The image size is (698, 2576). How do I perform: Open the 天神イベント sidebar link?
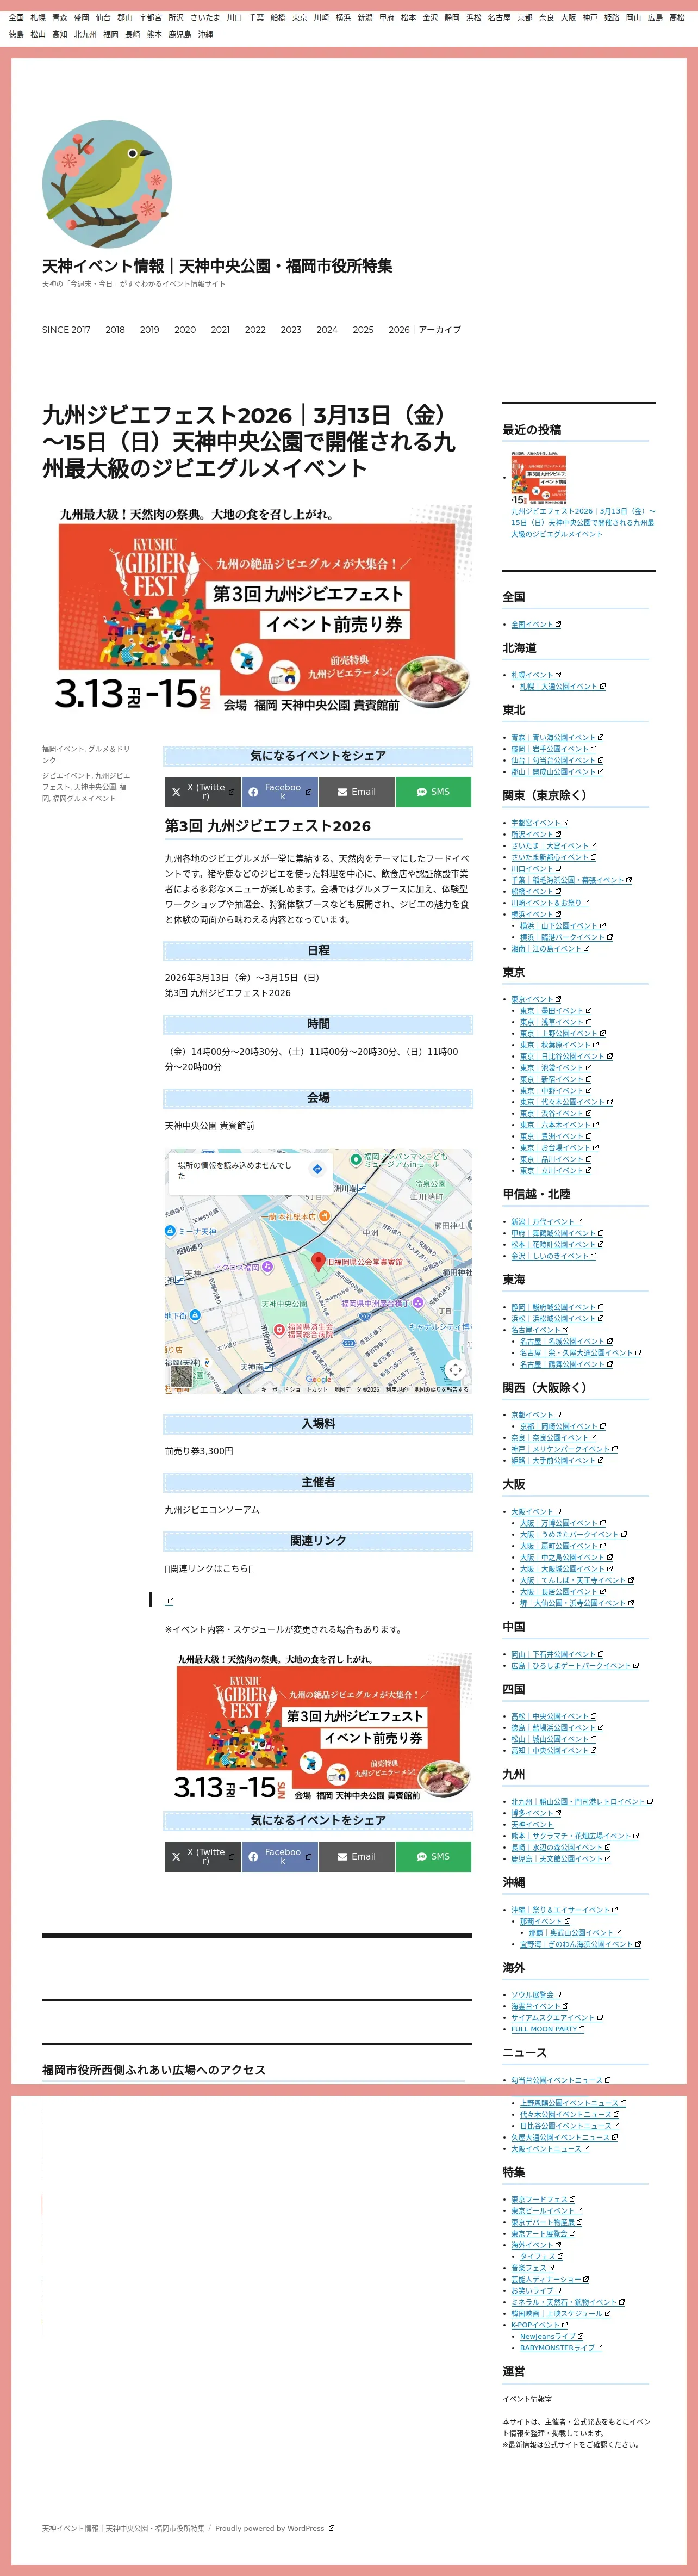[x=532, y=1825]
